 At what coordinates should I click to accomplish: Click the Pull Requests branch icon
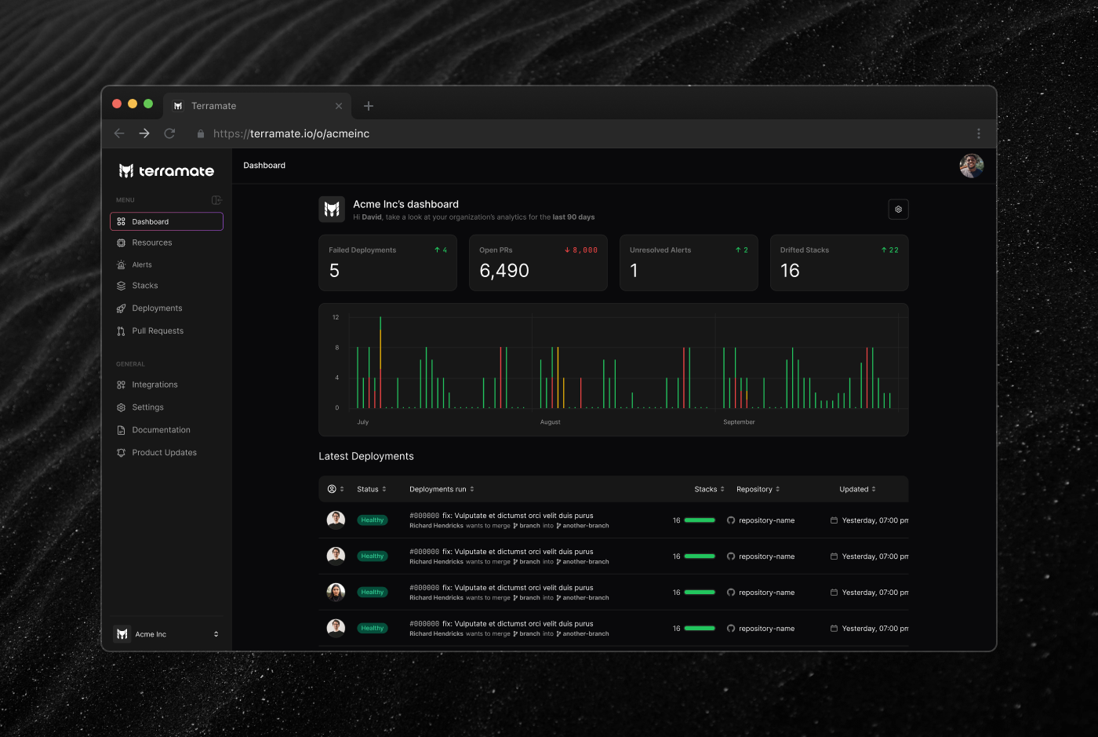tap(121, 331)
